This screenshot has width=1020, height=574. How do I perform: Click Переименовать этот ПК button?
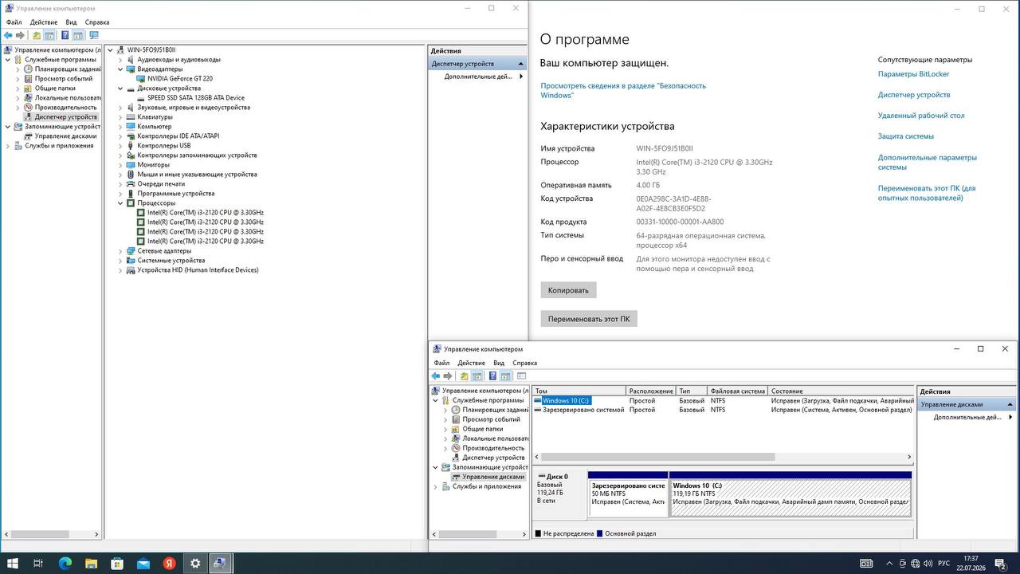point(589,319)
